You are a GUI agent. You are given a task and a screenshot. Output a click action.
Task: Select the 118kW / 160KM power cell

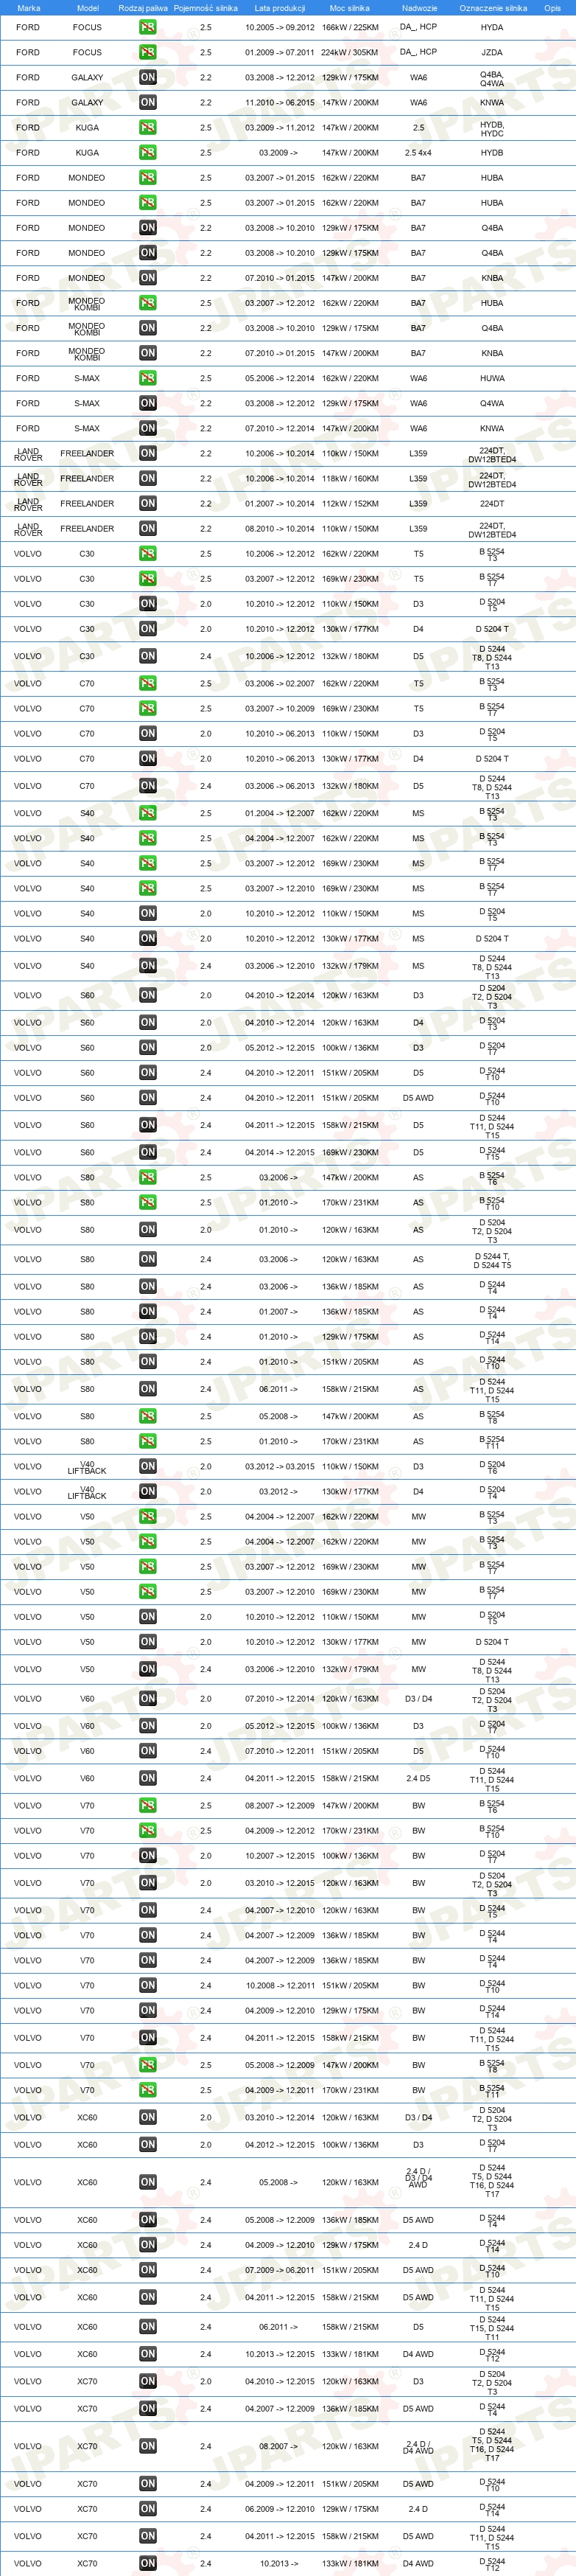349,478
